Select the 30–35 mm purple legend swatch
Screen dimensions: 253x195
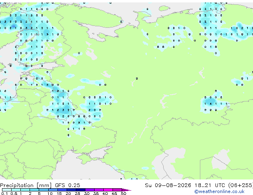coord(89,190)
